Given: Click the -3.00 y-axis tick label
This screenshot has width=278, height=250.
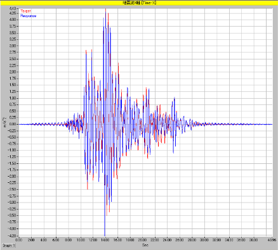Looking at the screenshot, I should coord(12,203).
